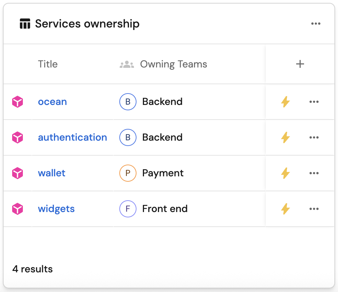Click the lightning bolt icon for ocean

285,102
